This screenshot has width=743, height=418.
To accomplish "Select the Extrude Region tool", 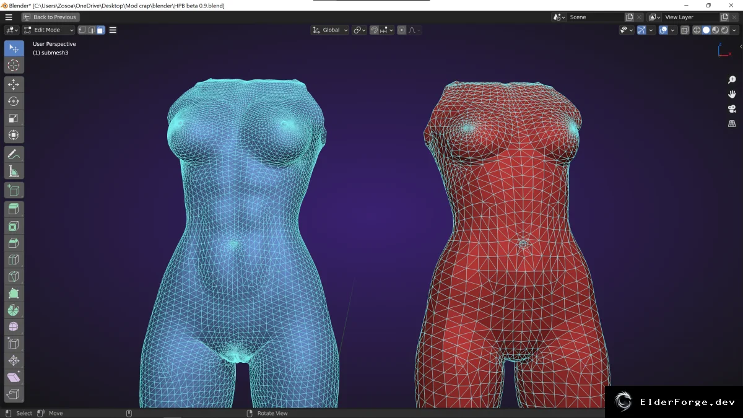I will 14,209.
